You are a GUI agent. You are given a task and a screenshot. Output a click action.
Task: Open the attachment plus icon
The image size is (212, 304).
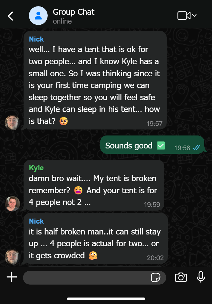point(12,277)
